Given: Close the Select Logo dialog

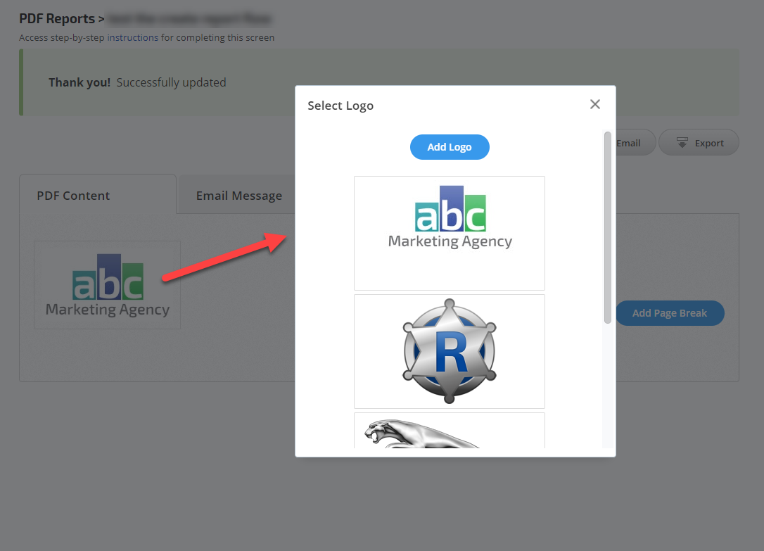Looking at the screenshot, I should point(595,104).
